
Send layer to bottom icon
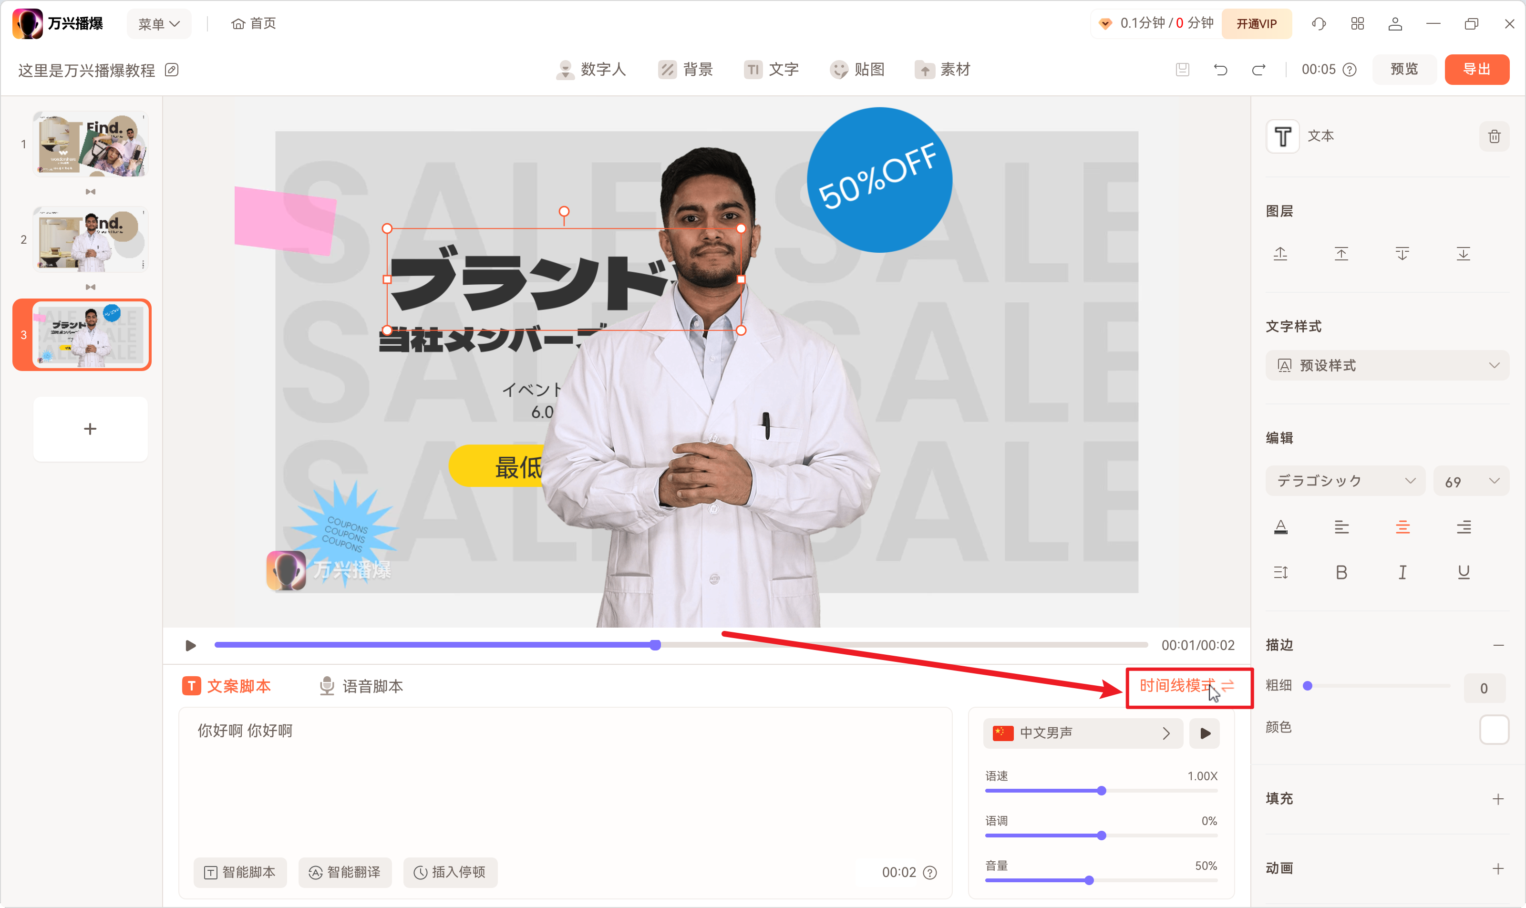click(x=1463, y=253)
